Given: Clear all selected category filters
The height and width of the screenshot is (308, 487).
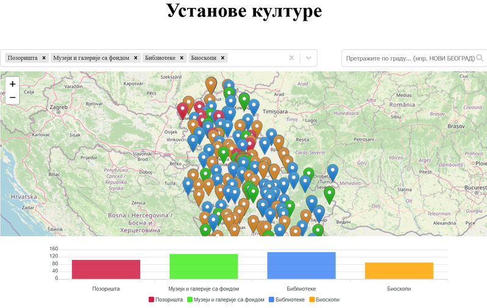Looking at the screenshot, I should (x=291, y=58).
